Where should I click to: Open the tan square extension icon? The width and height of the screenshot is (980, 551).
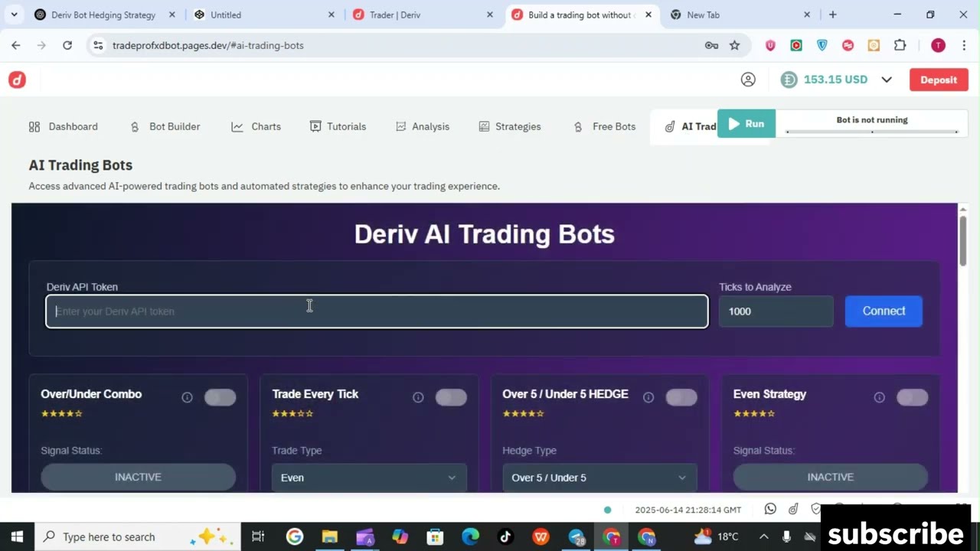coord(874,45)
